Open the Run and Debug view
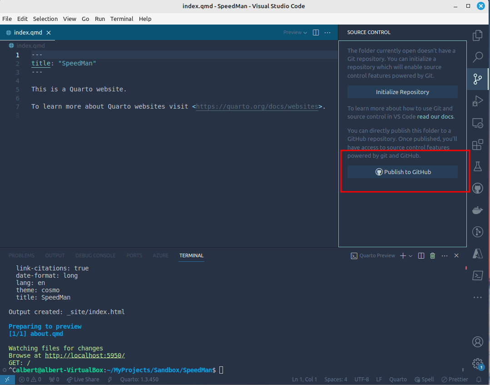This screenshot has width=490, height=385. 477,101
